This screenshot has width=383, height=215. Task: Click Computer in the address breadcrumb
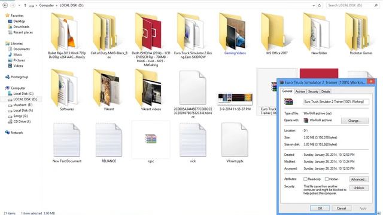pos(47,5)
